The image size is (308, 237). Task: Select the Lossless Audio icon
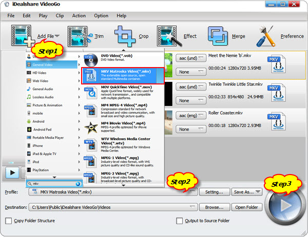coord(29,97)
